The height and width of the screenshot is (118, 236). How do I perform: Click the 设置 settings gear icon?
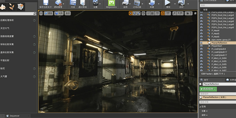(x=95, y=2)
